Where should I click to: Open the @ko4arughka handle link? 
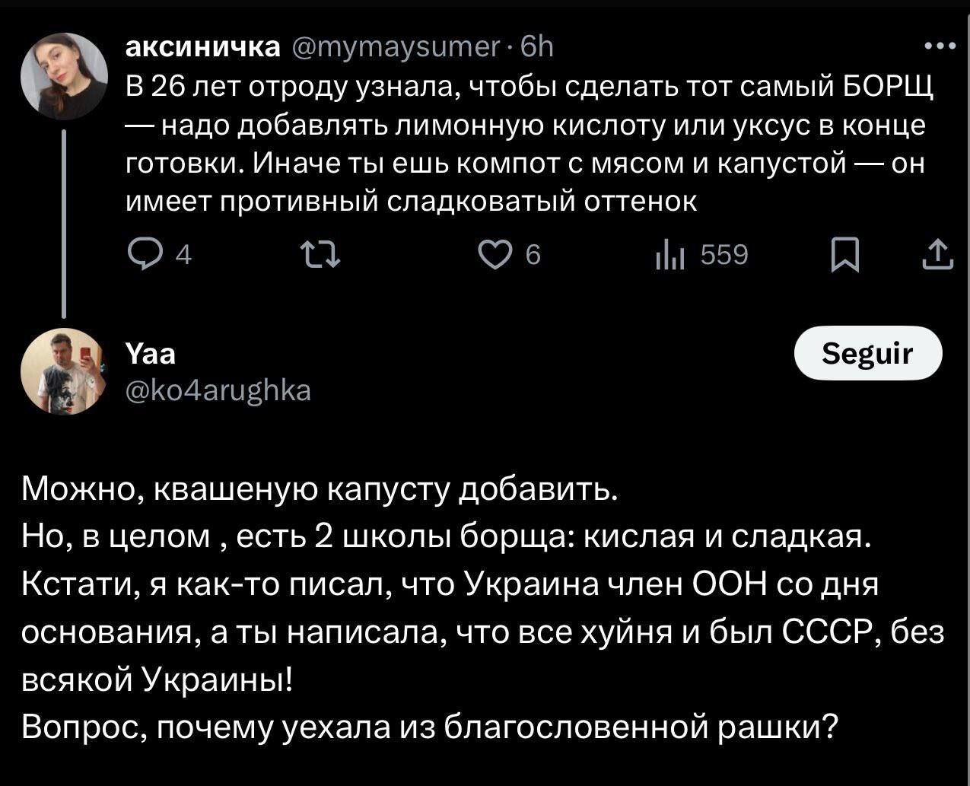point(218,390)
